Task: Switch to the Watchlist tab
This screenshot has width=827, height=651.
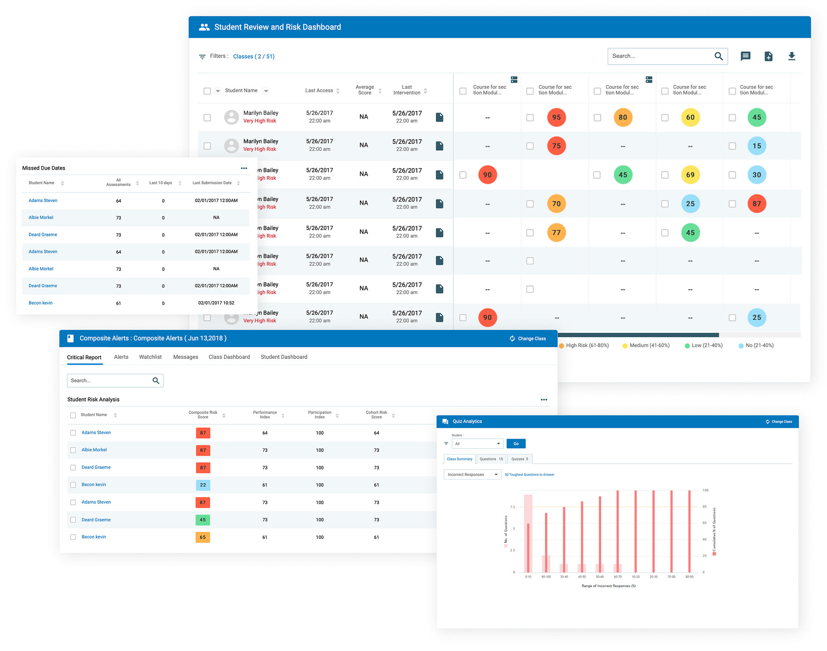Action: 150,357
